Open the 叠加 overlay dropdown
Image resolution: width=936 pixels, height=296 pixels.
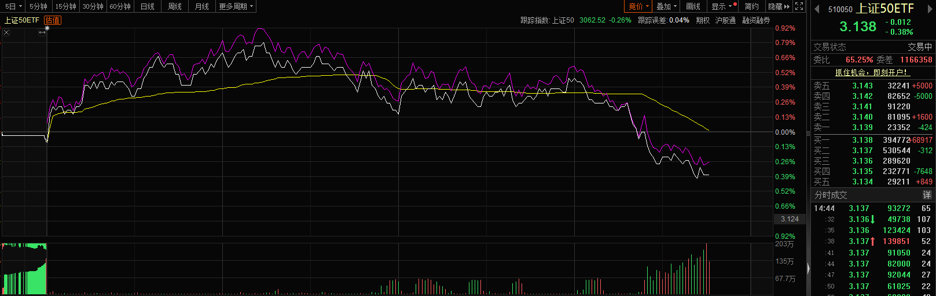666,6
